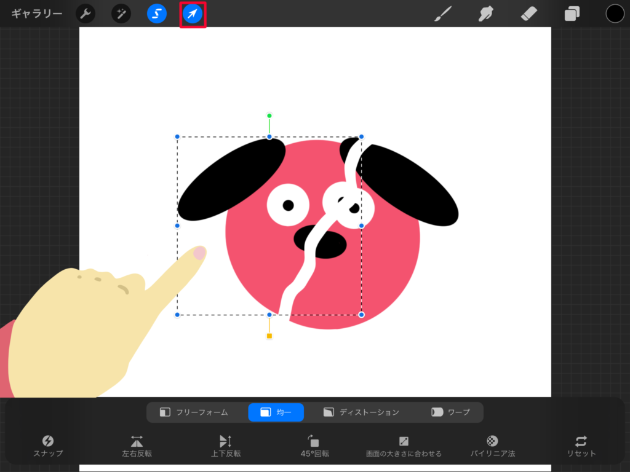
Task: Switch to フリーフォーム transform mode
Action: (x=194, y=412)
